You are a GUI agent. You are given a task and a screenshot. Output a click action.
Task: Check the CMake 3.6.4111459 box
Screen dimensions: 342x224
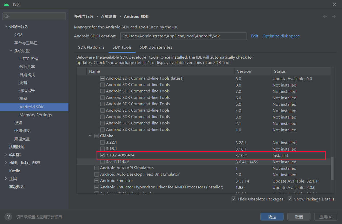click(102, 162)
